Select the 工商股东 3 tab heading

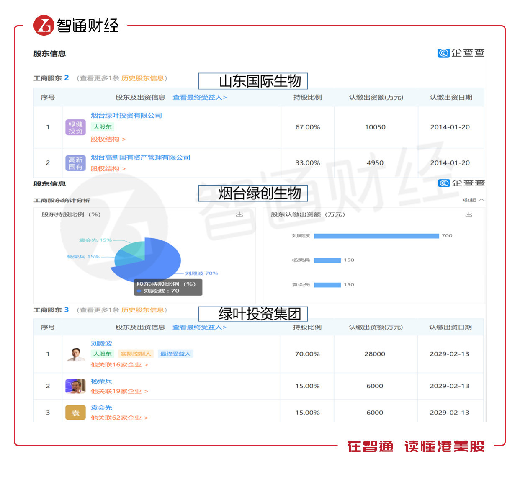pyautogui.click(x=51, y=310)
